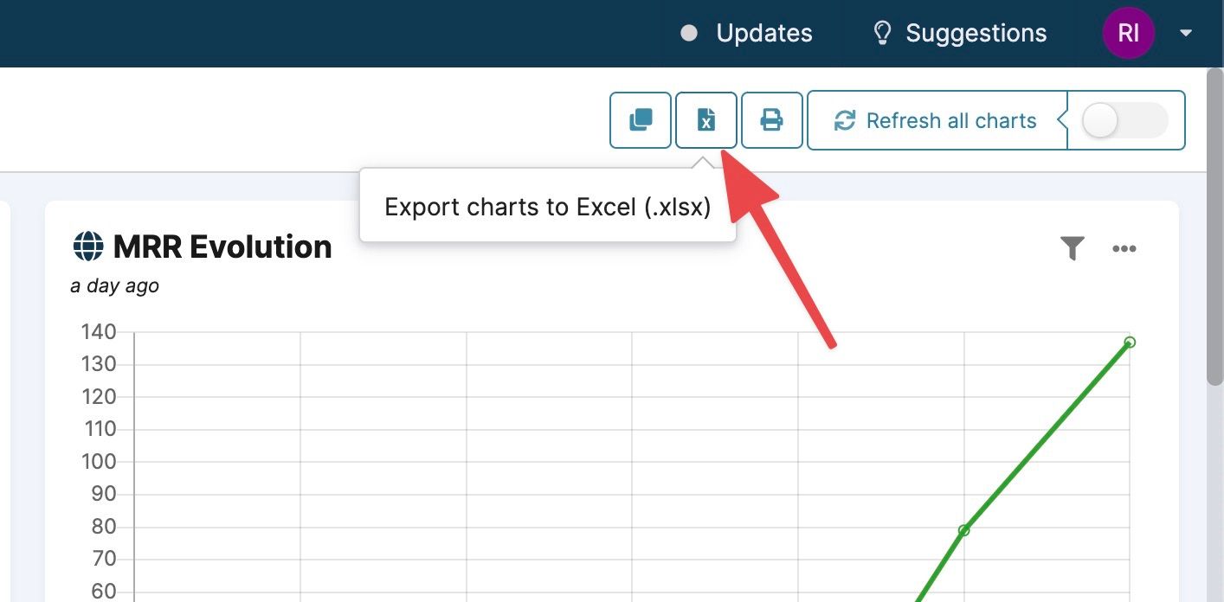Open Updates in the top bar
The height and width of the screenshot is (602, 1224).
pos(763,34)
